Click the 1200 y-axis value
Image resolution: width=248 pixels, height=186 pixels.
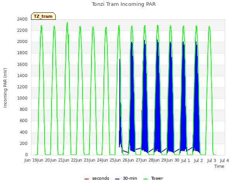(x=22, y=87)
